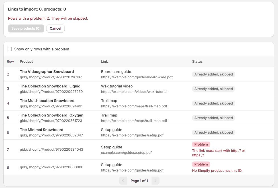Screen dimensions: 278x188
Task: Click setup.pdf URL in row 6
Action: tap(132, 135)
